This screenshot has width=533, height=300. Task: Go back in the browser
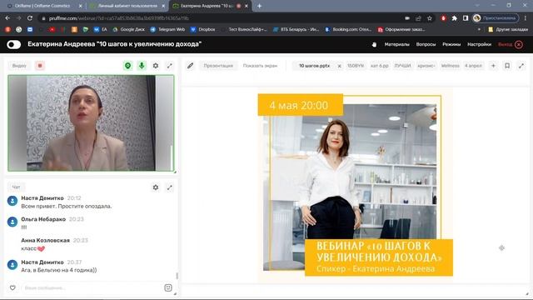[7, 18]
